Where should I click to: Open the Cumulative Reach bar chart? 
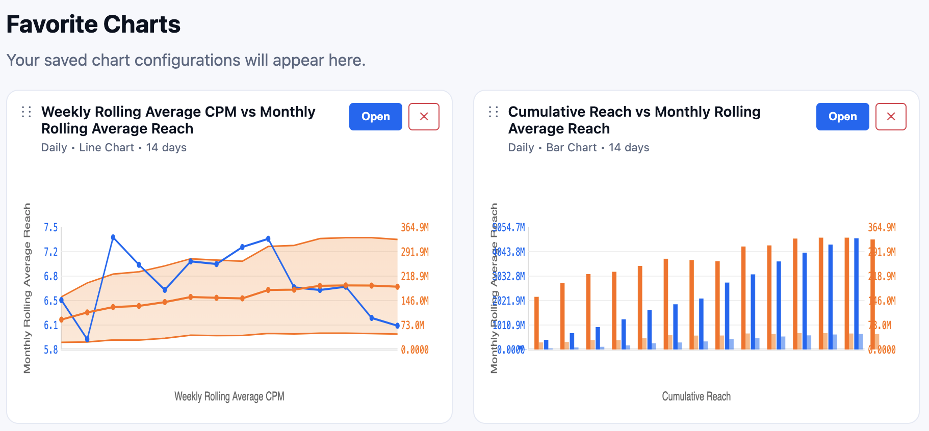point(842,117)
